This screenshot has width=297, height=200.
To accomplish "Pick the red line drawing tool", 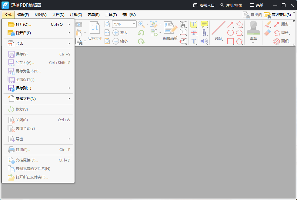I will [218, 28].
